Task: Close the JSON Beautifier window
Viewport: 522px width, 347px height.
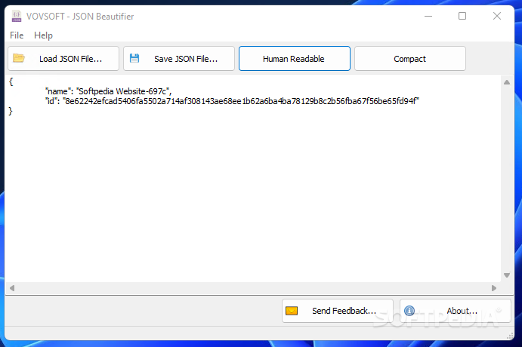Action: pos(497,16)
